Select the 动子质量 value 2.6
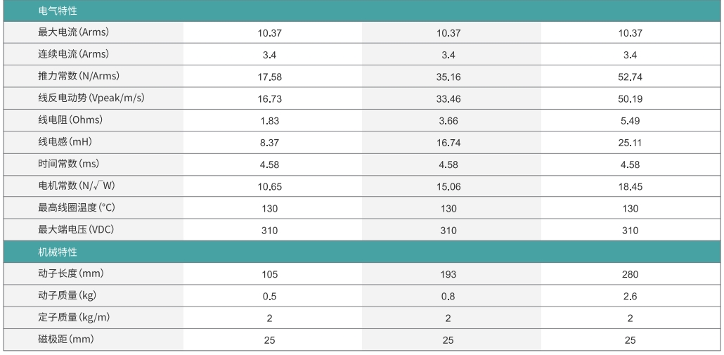The width and height of the screenshot is (724, 355). 630,297
